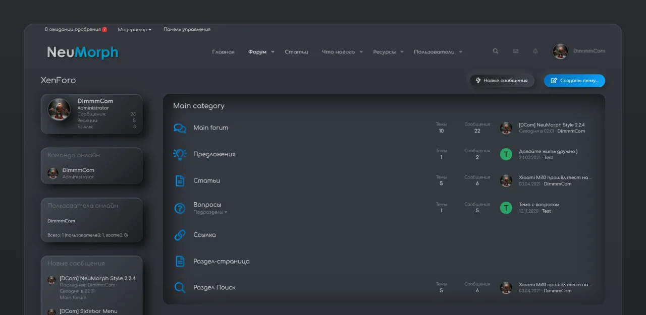Open the notifications bell icon
Screen dimensions: 646x315
[x=535, y=51]
